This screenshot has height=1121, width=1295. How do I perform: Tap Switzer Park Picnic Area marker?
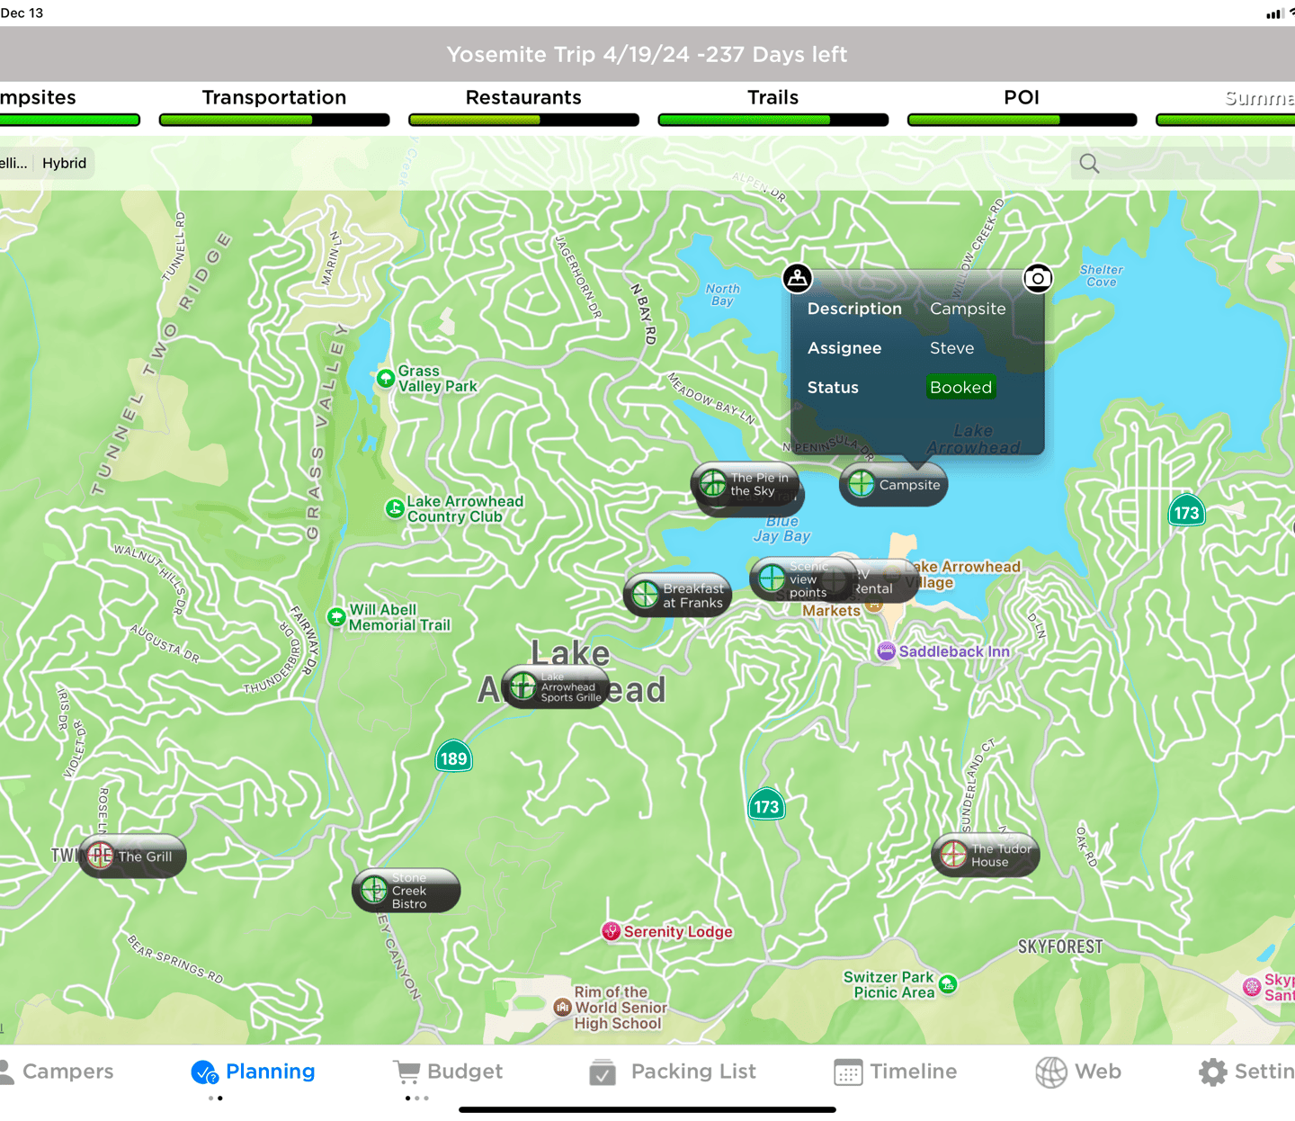(x=948, y=984)
